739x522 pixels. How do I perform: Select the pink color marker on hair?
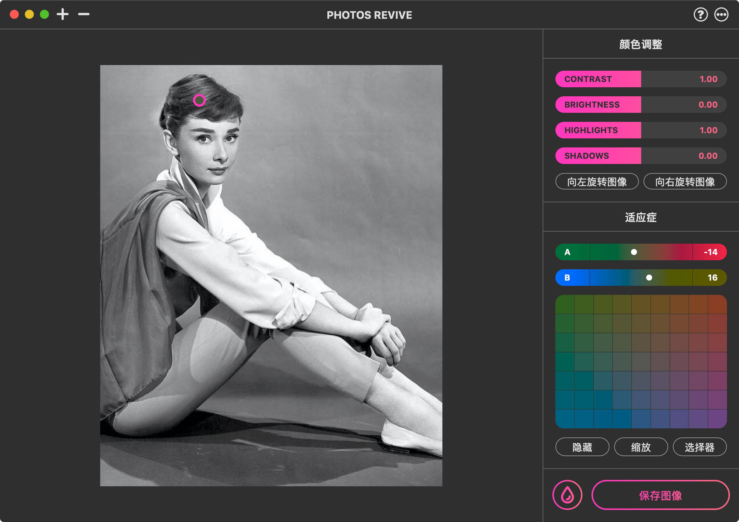click(199, 100)
